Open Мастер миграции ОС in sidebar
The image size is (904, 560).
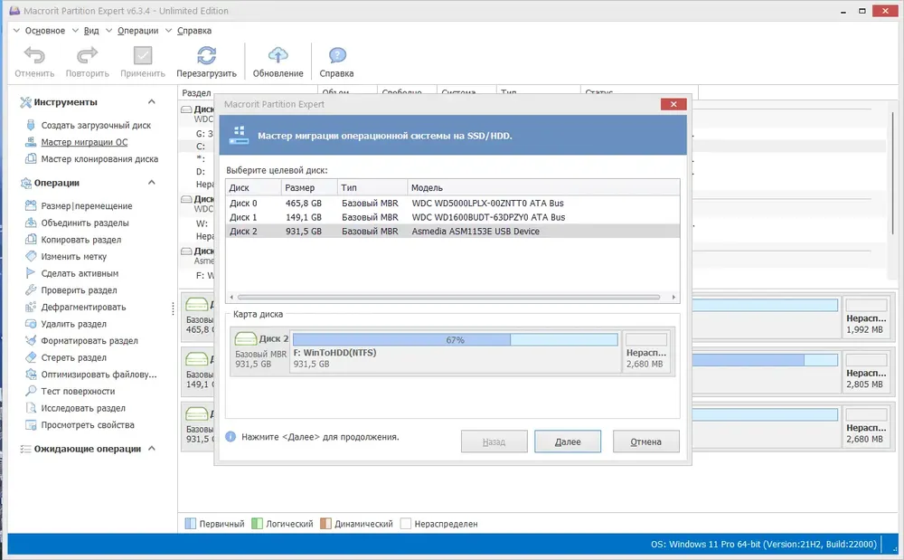(x=84, y=142)
